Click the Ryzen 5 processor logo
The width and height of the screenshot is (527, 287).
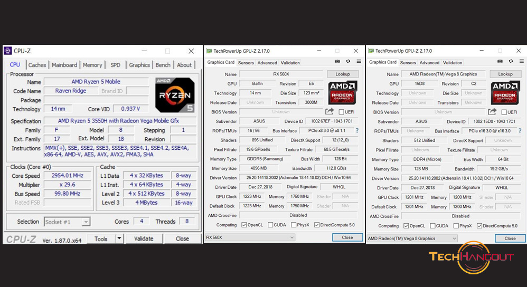[x=175, y=95]
